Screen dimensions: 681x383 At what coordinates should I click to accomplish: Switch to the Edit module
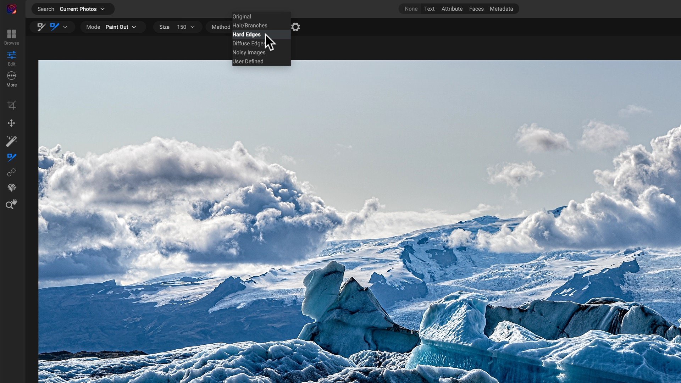click(x=11, y=57)
